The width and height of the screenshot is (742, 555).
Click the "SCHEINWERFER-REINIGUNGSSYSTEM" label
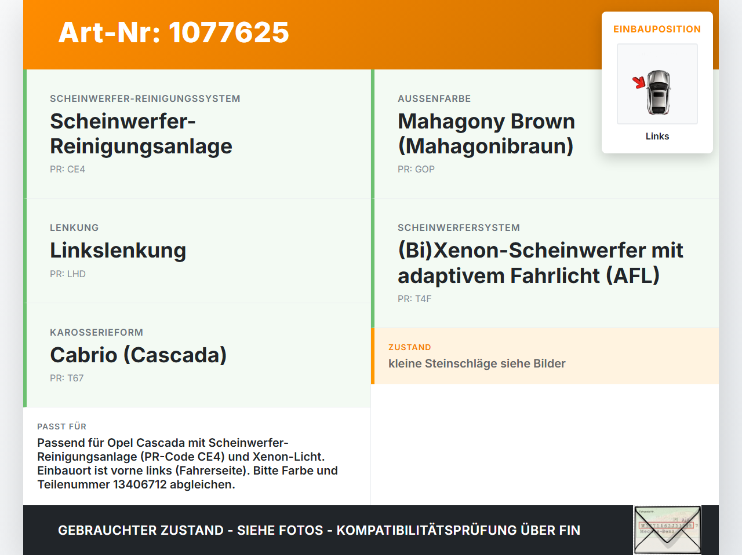coord(145,98)
